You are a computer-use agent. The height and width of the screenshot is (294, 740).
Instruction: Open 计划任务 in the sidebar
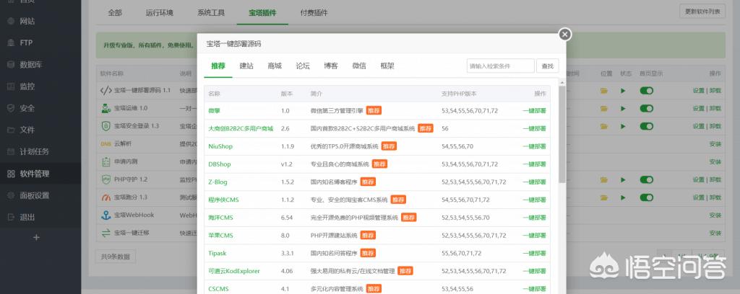coord(35,151)
